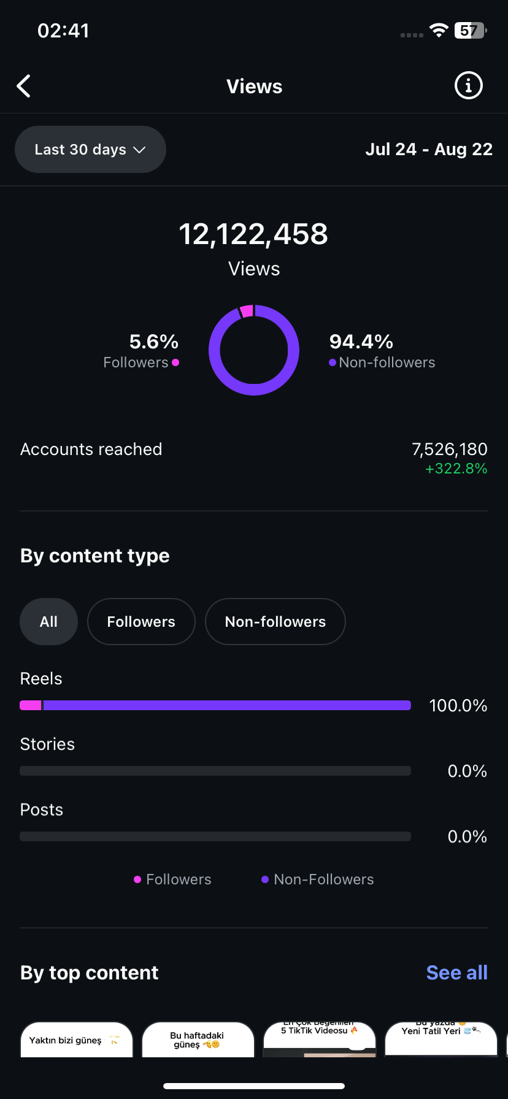This screenshot has height=1099, width=508.
Task: Toggle the Non-followers filter chip
Action: tap(275, 622)
